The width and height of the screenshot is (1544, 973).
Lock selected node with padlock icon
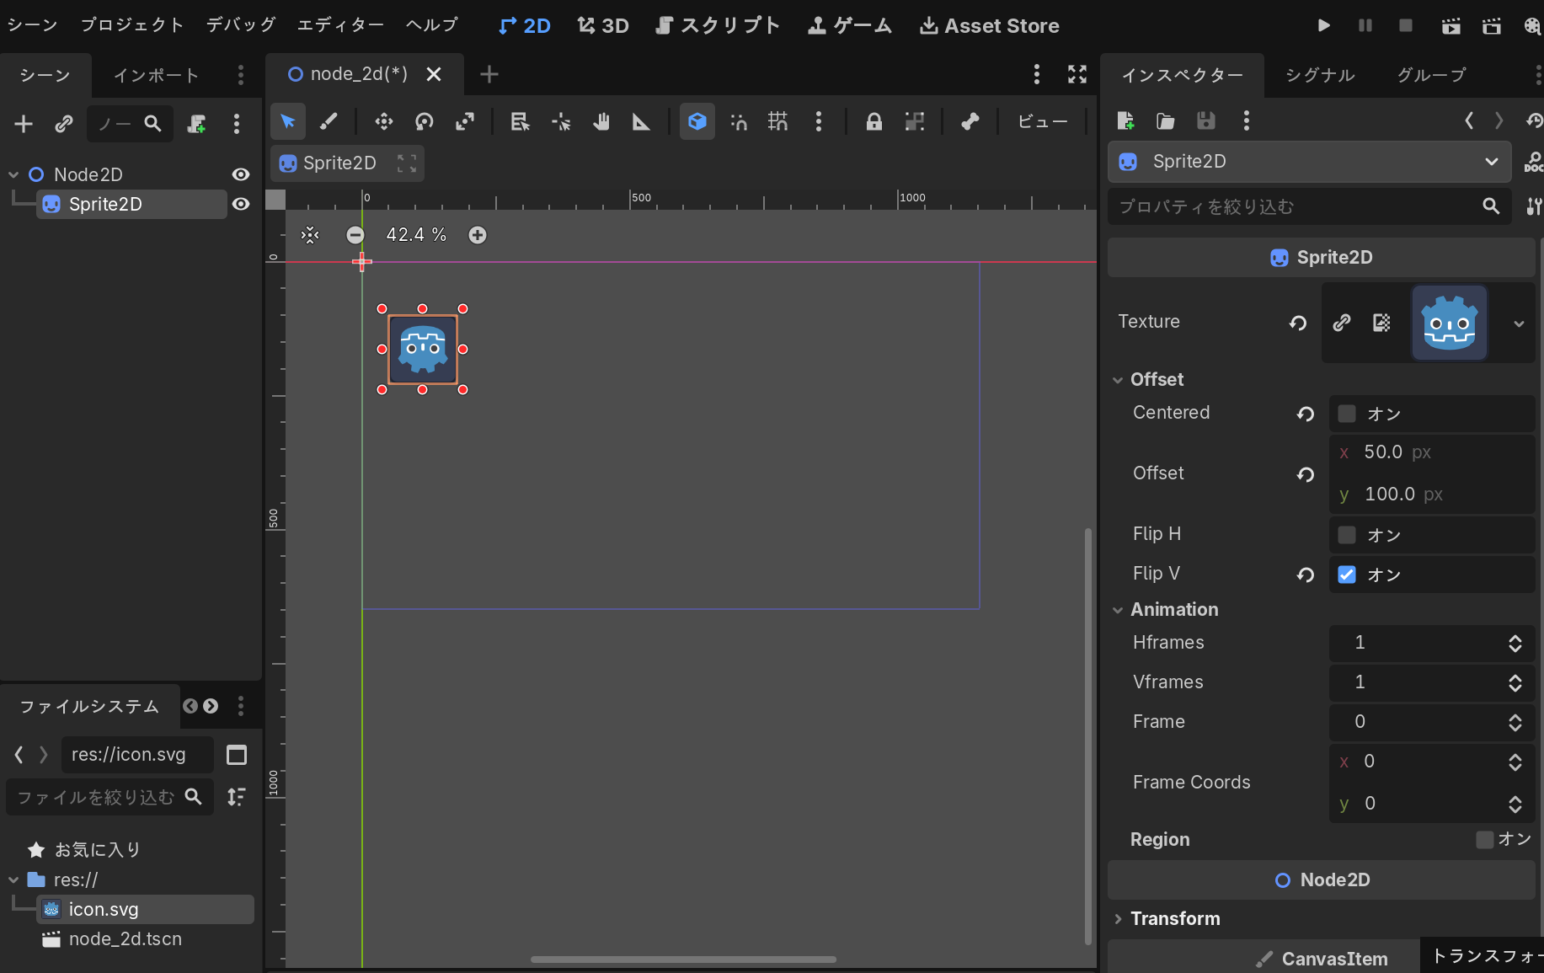(x=874, y=121)
